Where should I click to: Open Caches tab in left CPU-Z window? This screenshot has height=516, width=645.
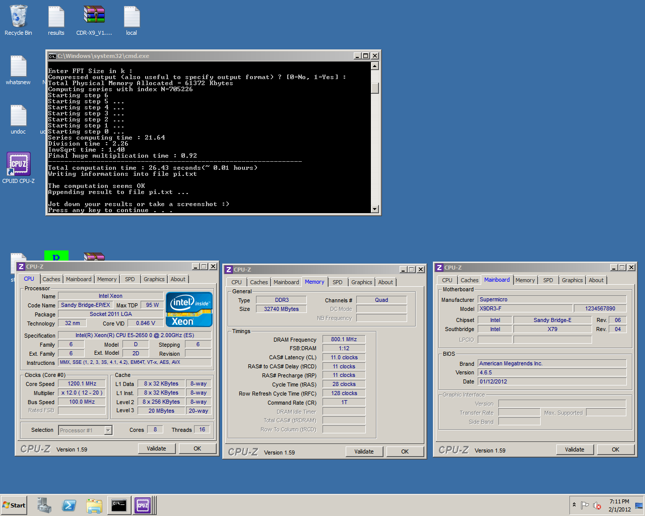51,279
